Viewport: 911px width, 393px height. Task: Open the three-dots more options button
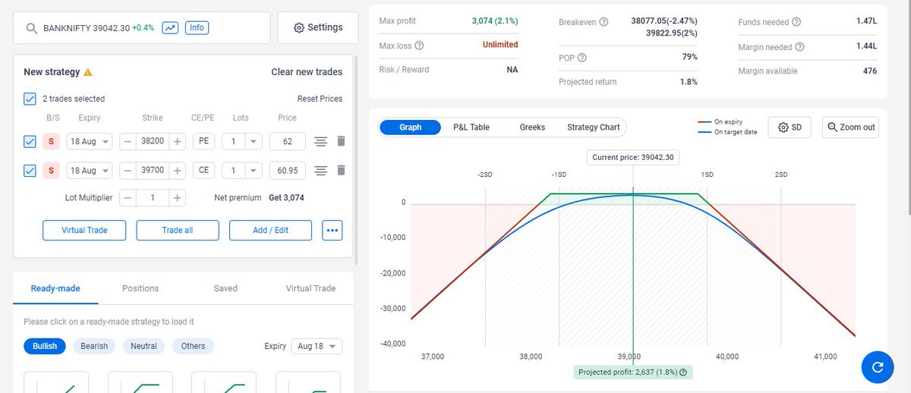333,230
